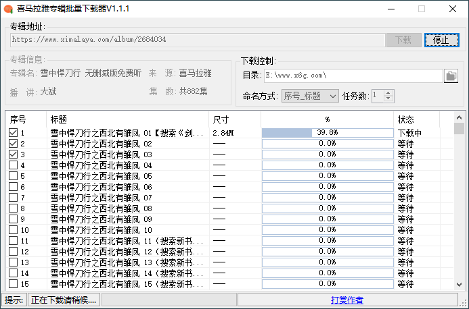Open the 命名方式 naming dropdown

310,96
